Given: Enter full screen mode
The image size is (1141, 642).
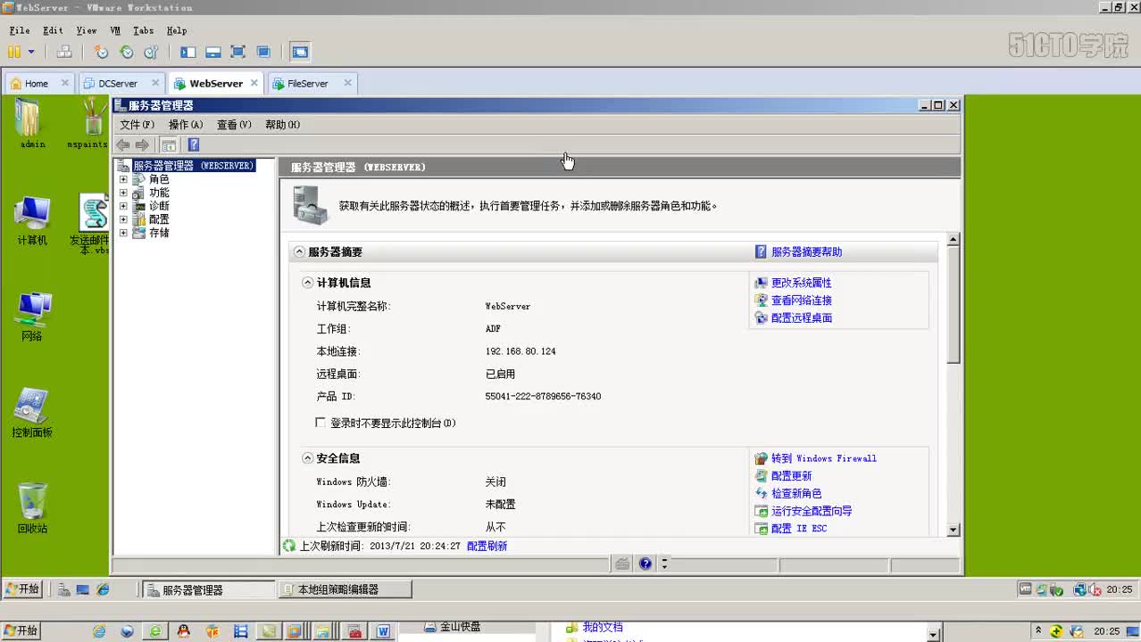Looking at the screenshot, I should (x=237, y=52).
